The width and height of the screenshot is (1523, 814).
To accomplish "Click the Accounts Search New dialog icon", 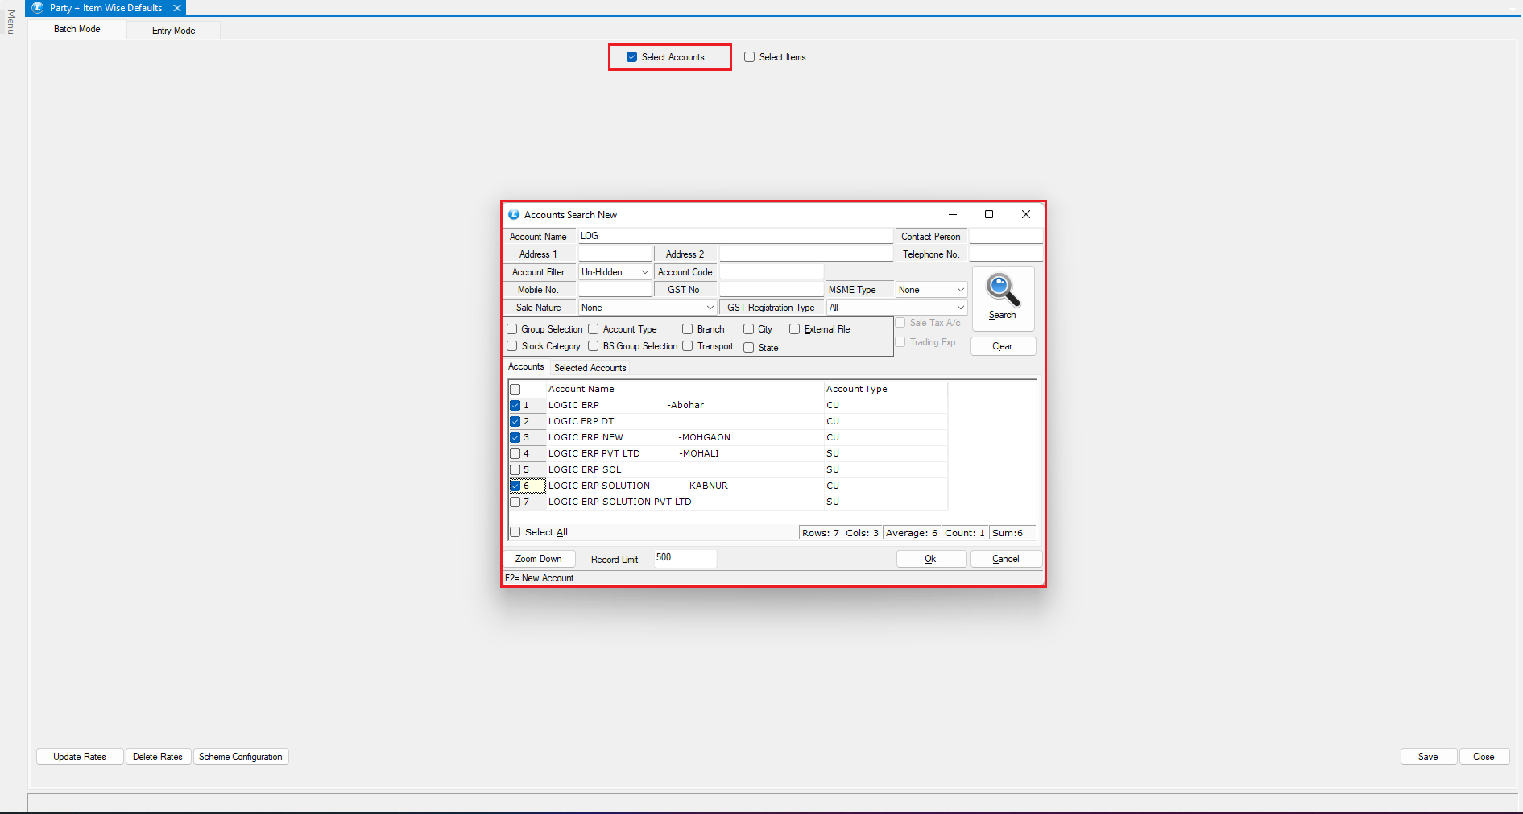I will 514,215.
